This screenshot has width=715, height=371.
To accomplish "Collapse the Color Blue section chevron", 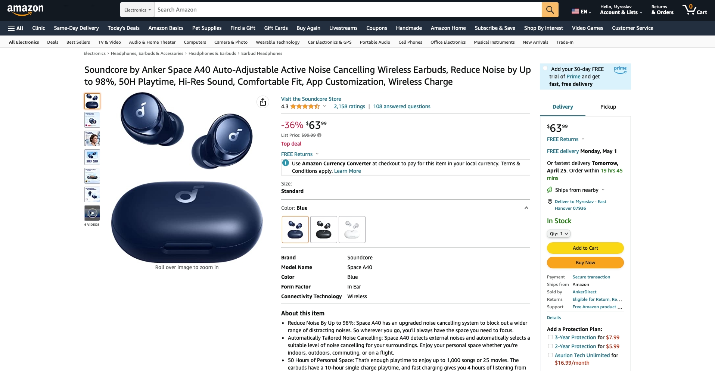I will [526, 208].
